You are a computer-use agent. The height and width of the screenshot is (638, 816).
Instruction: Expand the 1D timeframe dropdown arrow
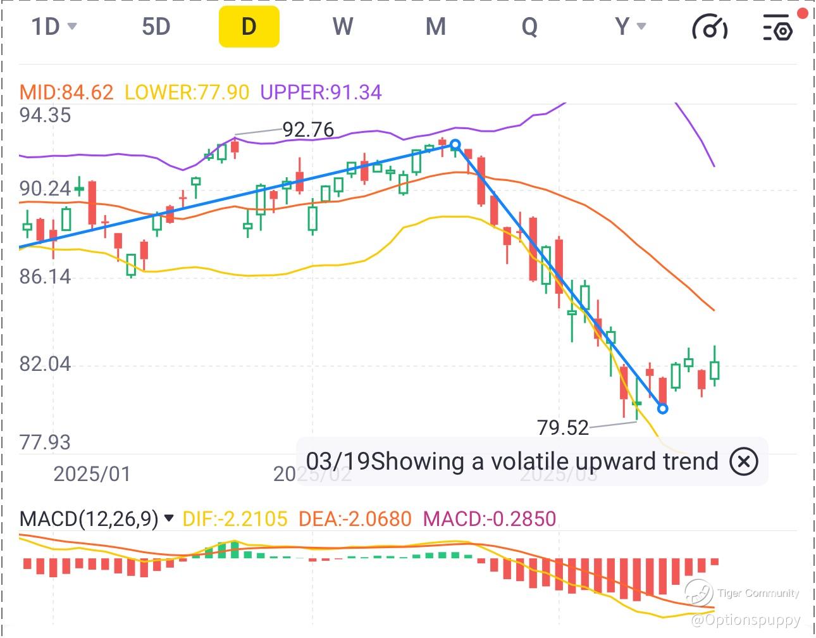[72, 27]
